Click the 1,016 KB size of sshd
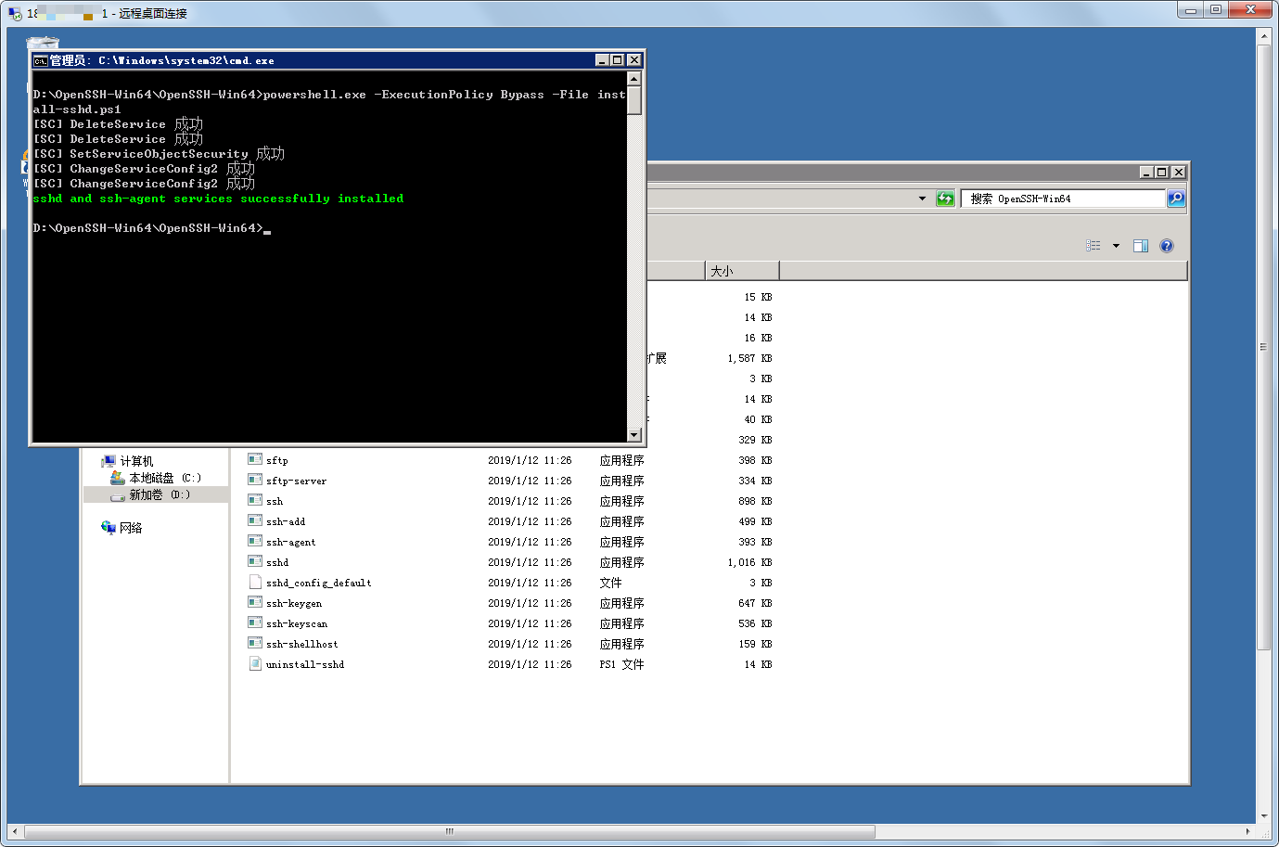This screenshot has height=847, width=1279. tap(749, 562)
